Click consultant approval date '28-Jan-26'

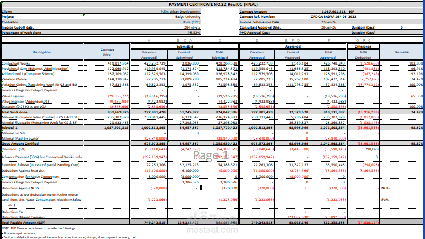coord(328,27)
